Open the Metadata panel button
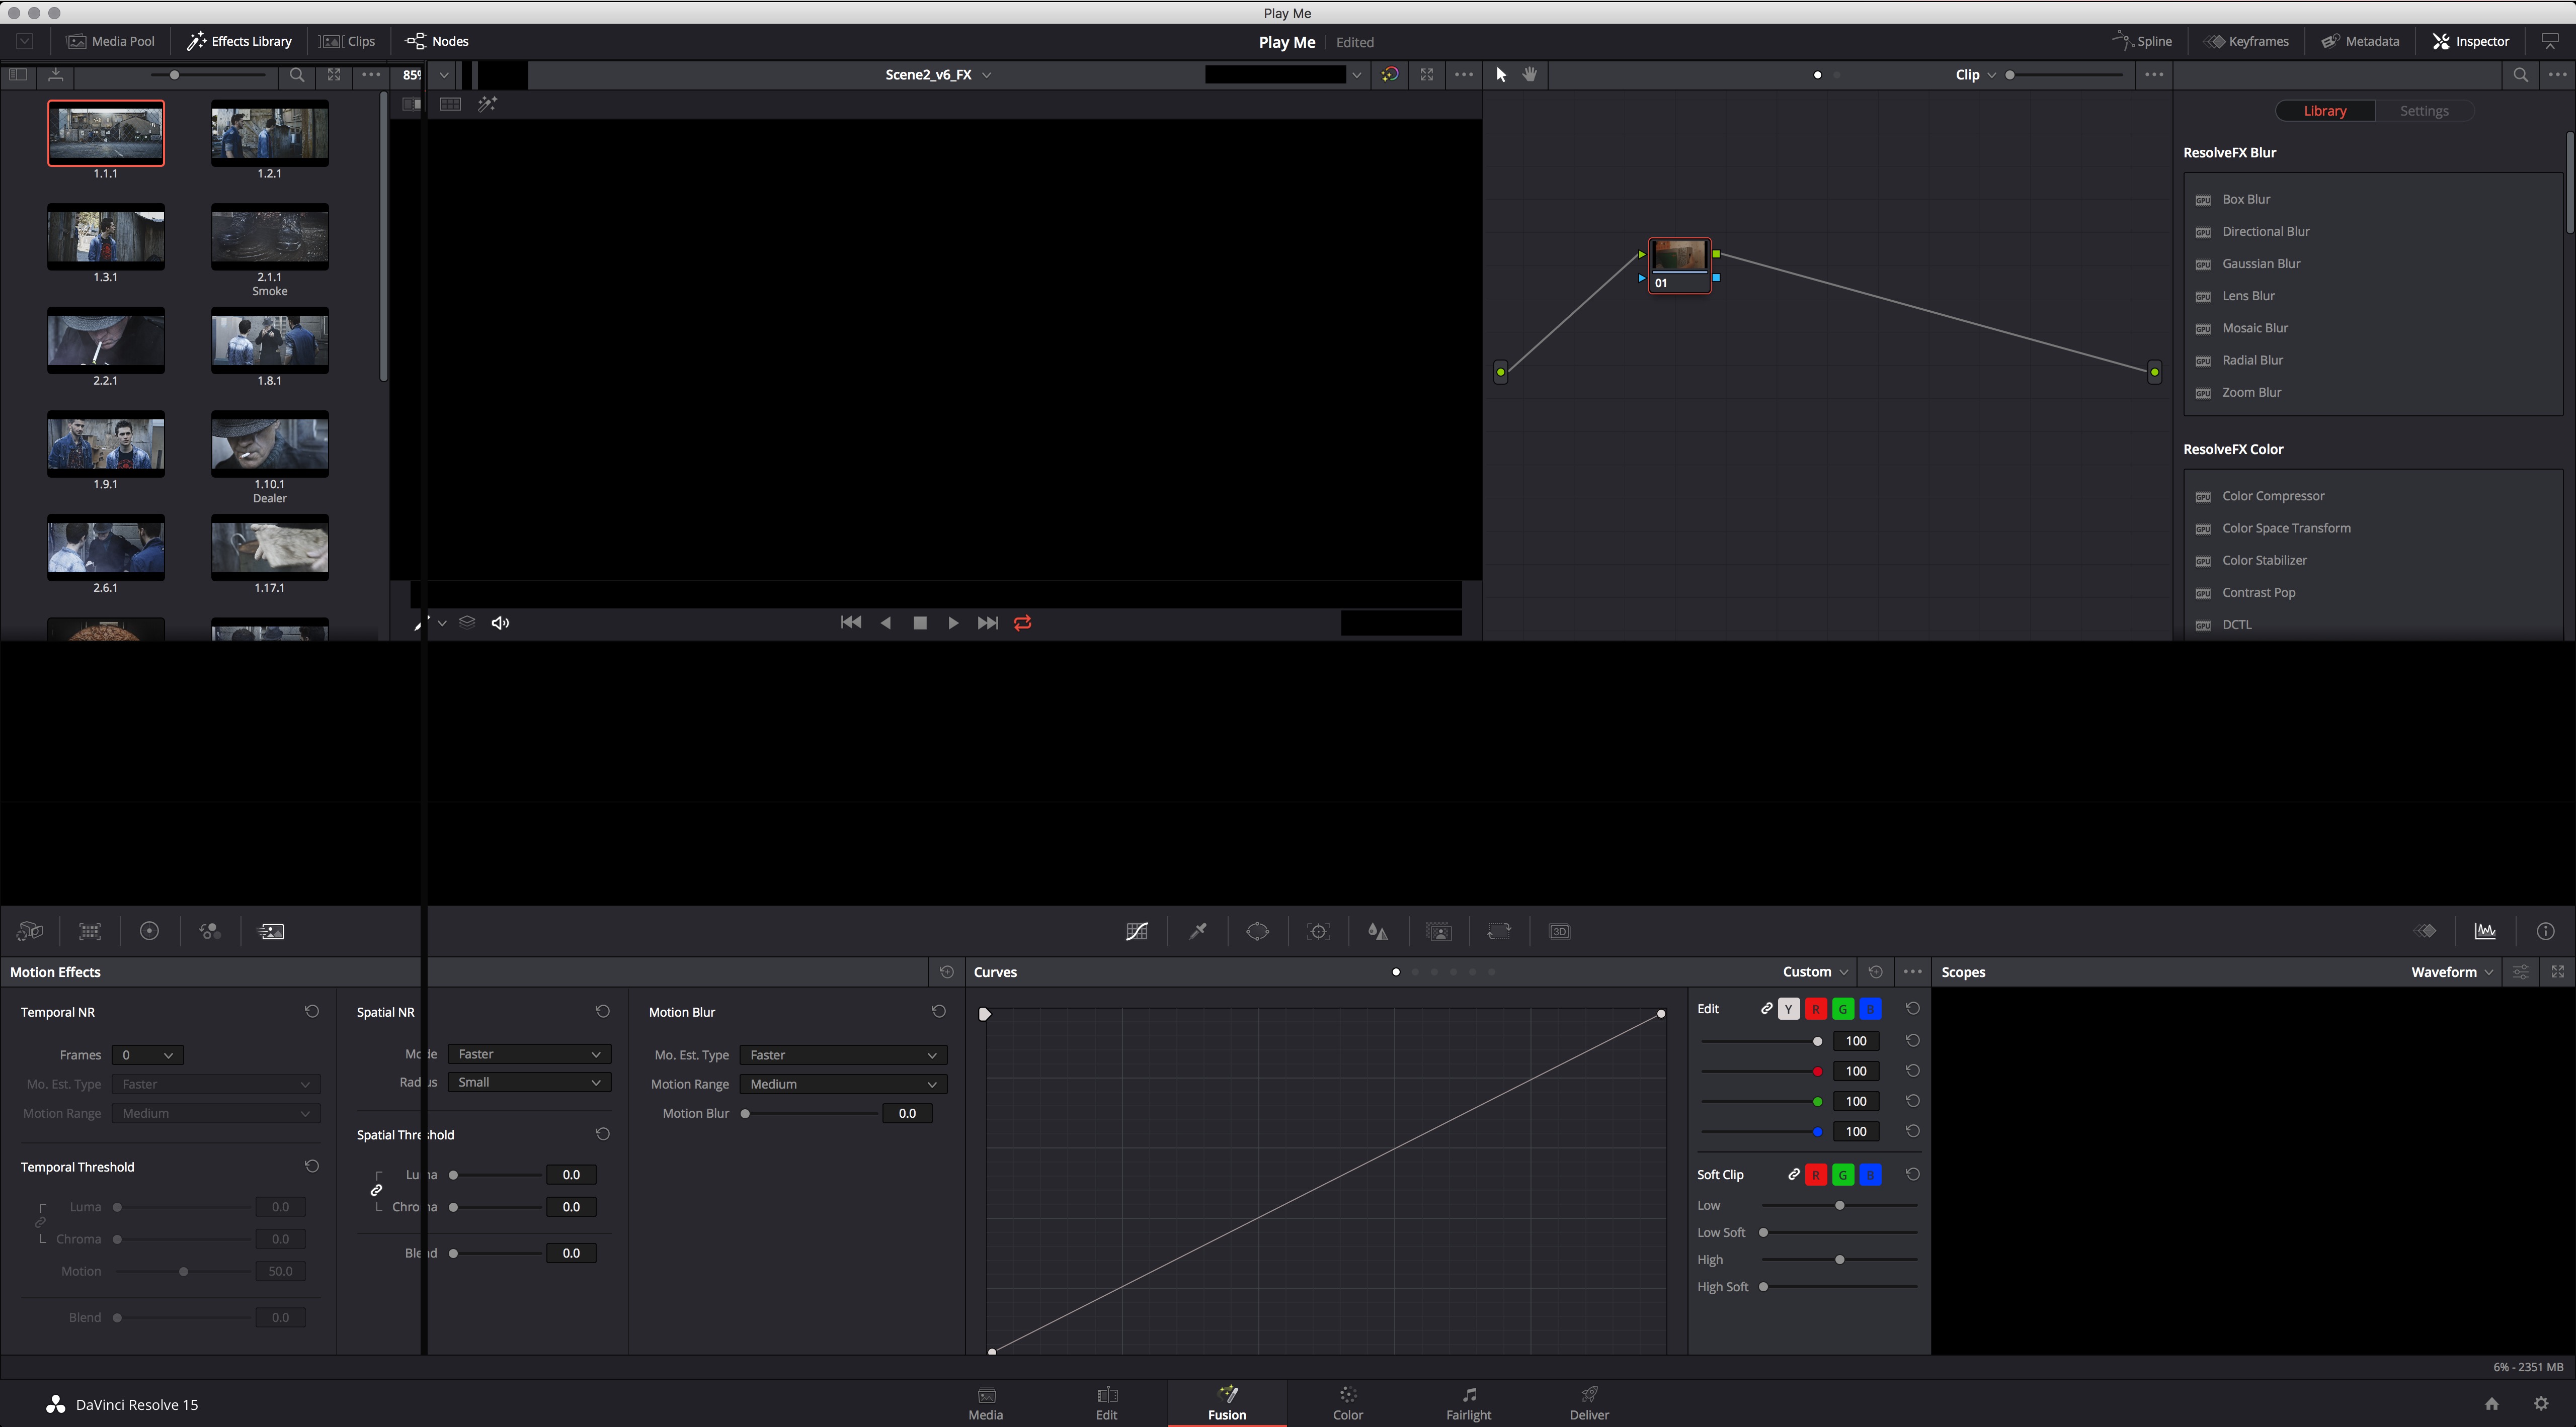This screenshot has width=2576, height=1427. tap(2360, 41)
